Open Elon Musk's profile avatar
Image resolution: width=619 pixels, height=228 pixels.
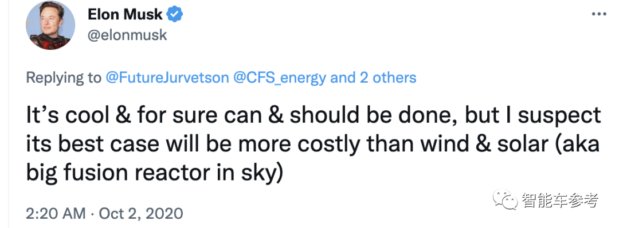50,25
